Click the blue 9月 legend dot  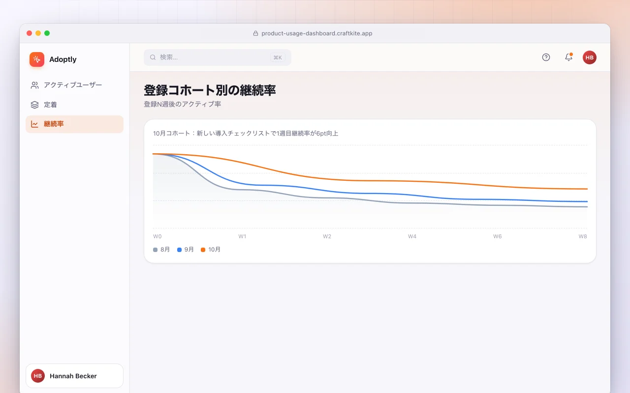click(180, 250)
